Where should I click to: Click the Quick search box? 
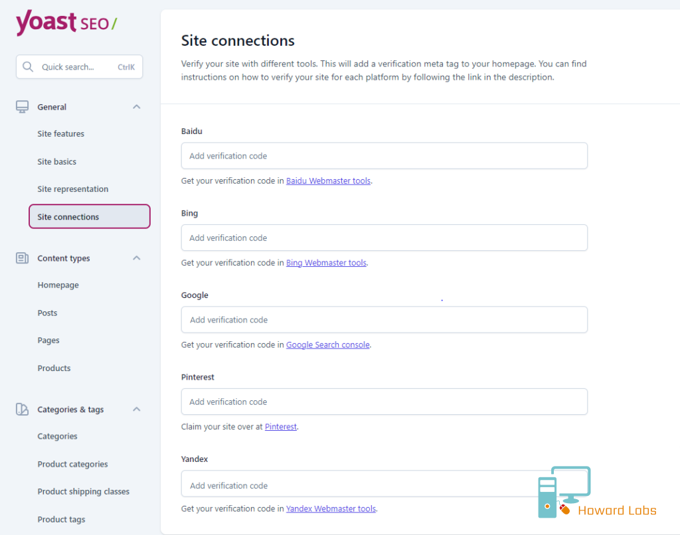[80, 67]
